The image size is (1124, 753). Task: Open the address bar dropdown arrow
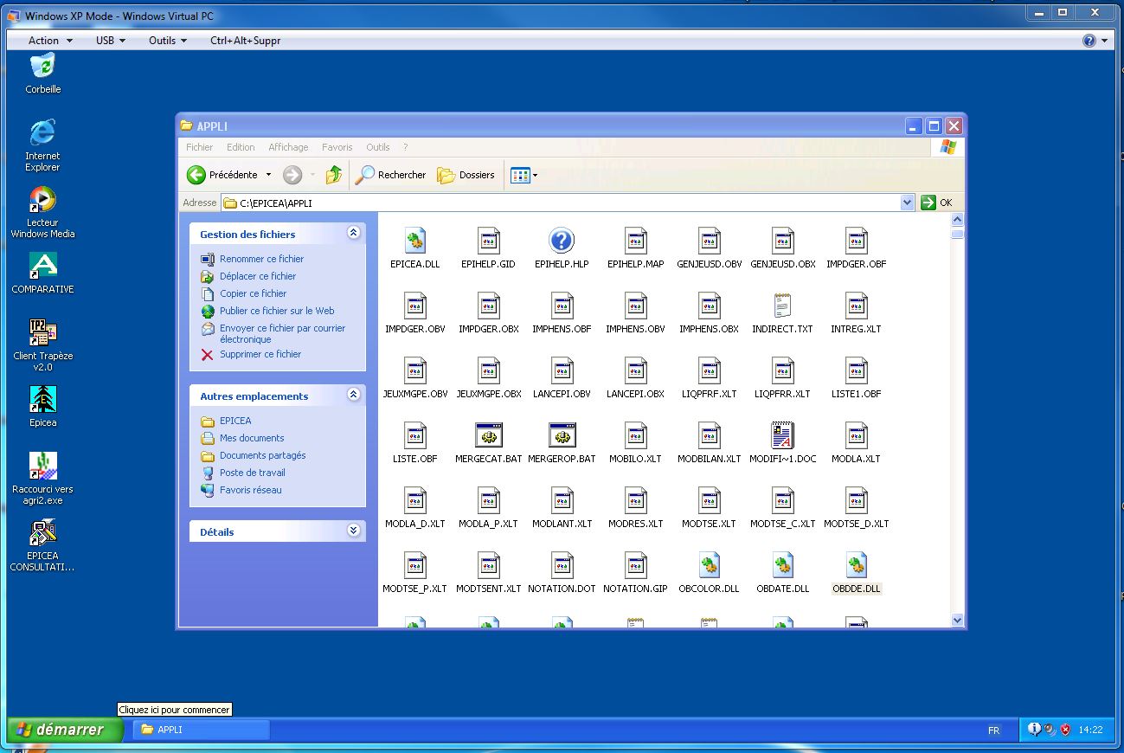tap(907, 203)
